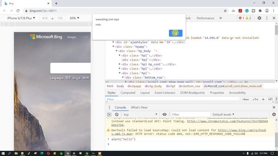The width and height of the screenshot is (278, 156).
Task: Open DevTools customize three-dot menu
Action: pos(267,18)
